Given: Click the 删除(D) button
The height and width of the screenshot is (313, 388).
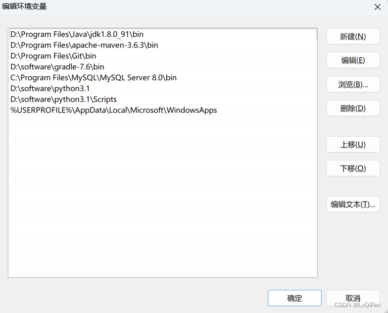Looking at the screenshot, I should pyautogui.click(x=353, y=108).
